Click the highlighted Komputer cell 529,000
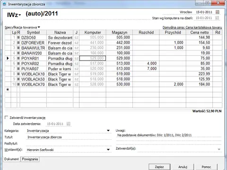Viewport: 227px width, 170px height. click(x=93, y=58)
